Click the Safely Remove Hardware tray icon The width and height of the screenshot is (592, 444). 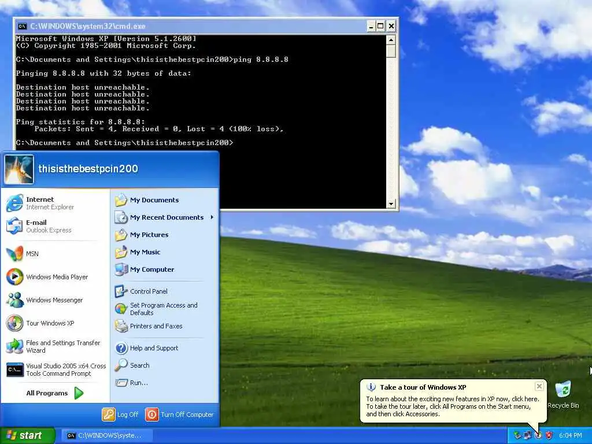click(x=516, y=436)
